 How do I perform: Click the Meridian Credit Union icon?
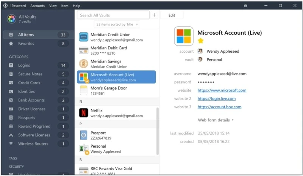coord(84,37)
